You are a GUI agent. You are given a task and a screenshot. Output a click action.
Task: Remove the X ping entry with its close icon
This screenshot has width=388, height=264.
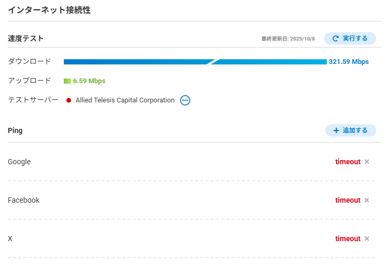click(x=367, y=239)
